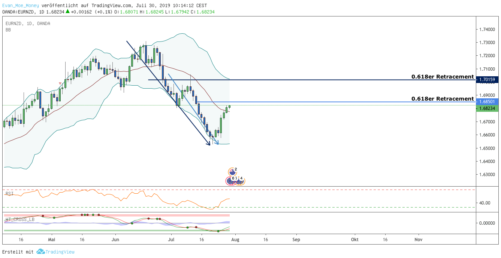Open the New Zealand economic event marker
The width and height of the screenshot is (501, 258).
pos(232,172)
